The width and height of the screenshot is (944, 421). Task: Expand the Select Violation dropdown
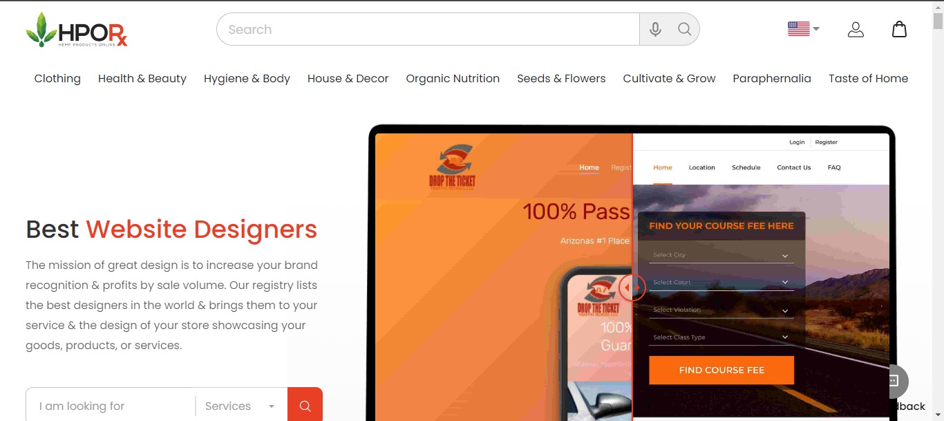click(x=721, y=310)
